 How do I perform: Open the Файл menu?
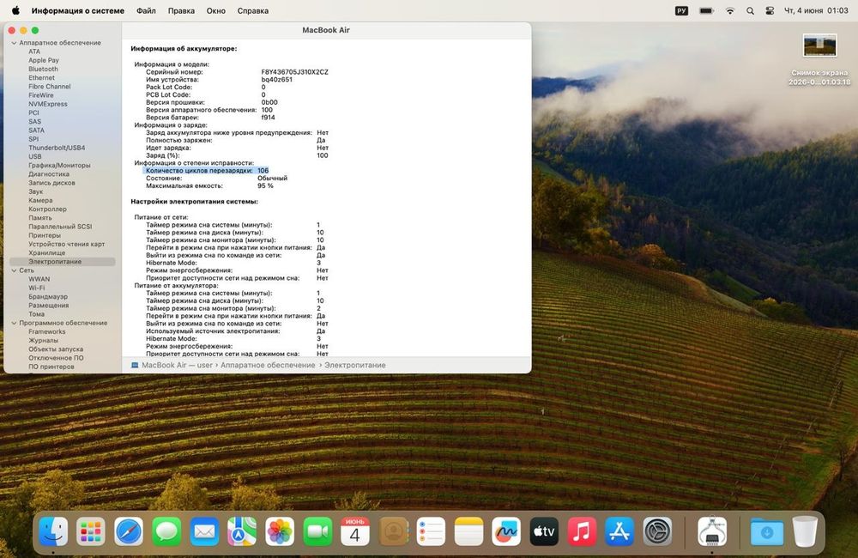146,10
